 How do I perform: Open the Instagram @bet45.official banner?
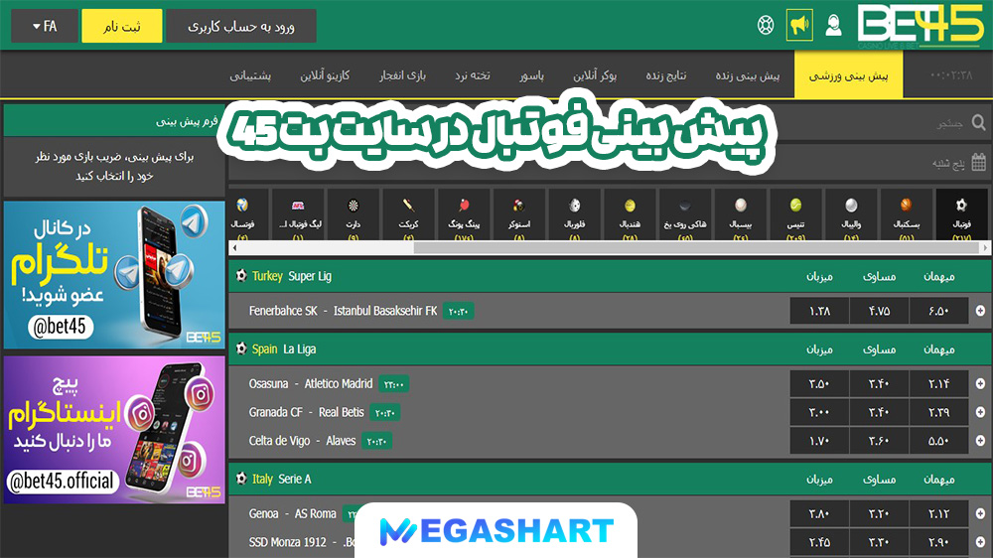coord(114,430)
